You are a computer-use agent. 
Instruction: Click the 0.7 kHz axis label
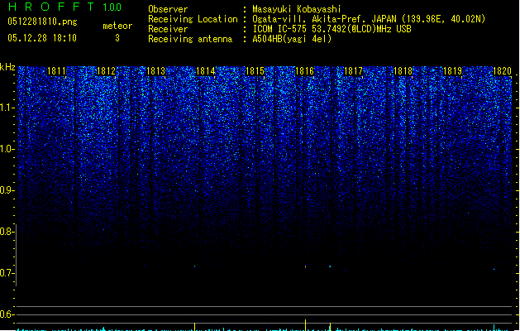[7, 273]
